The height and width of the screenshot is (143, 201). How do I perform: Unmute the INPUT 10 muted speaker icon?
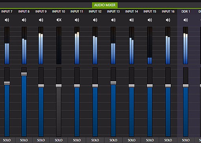click(59, 20)
